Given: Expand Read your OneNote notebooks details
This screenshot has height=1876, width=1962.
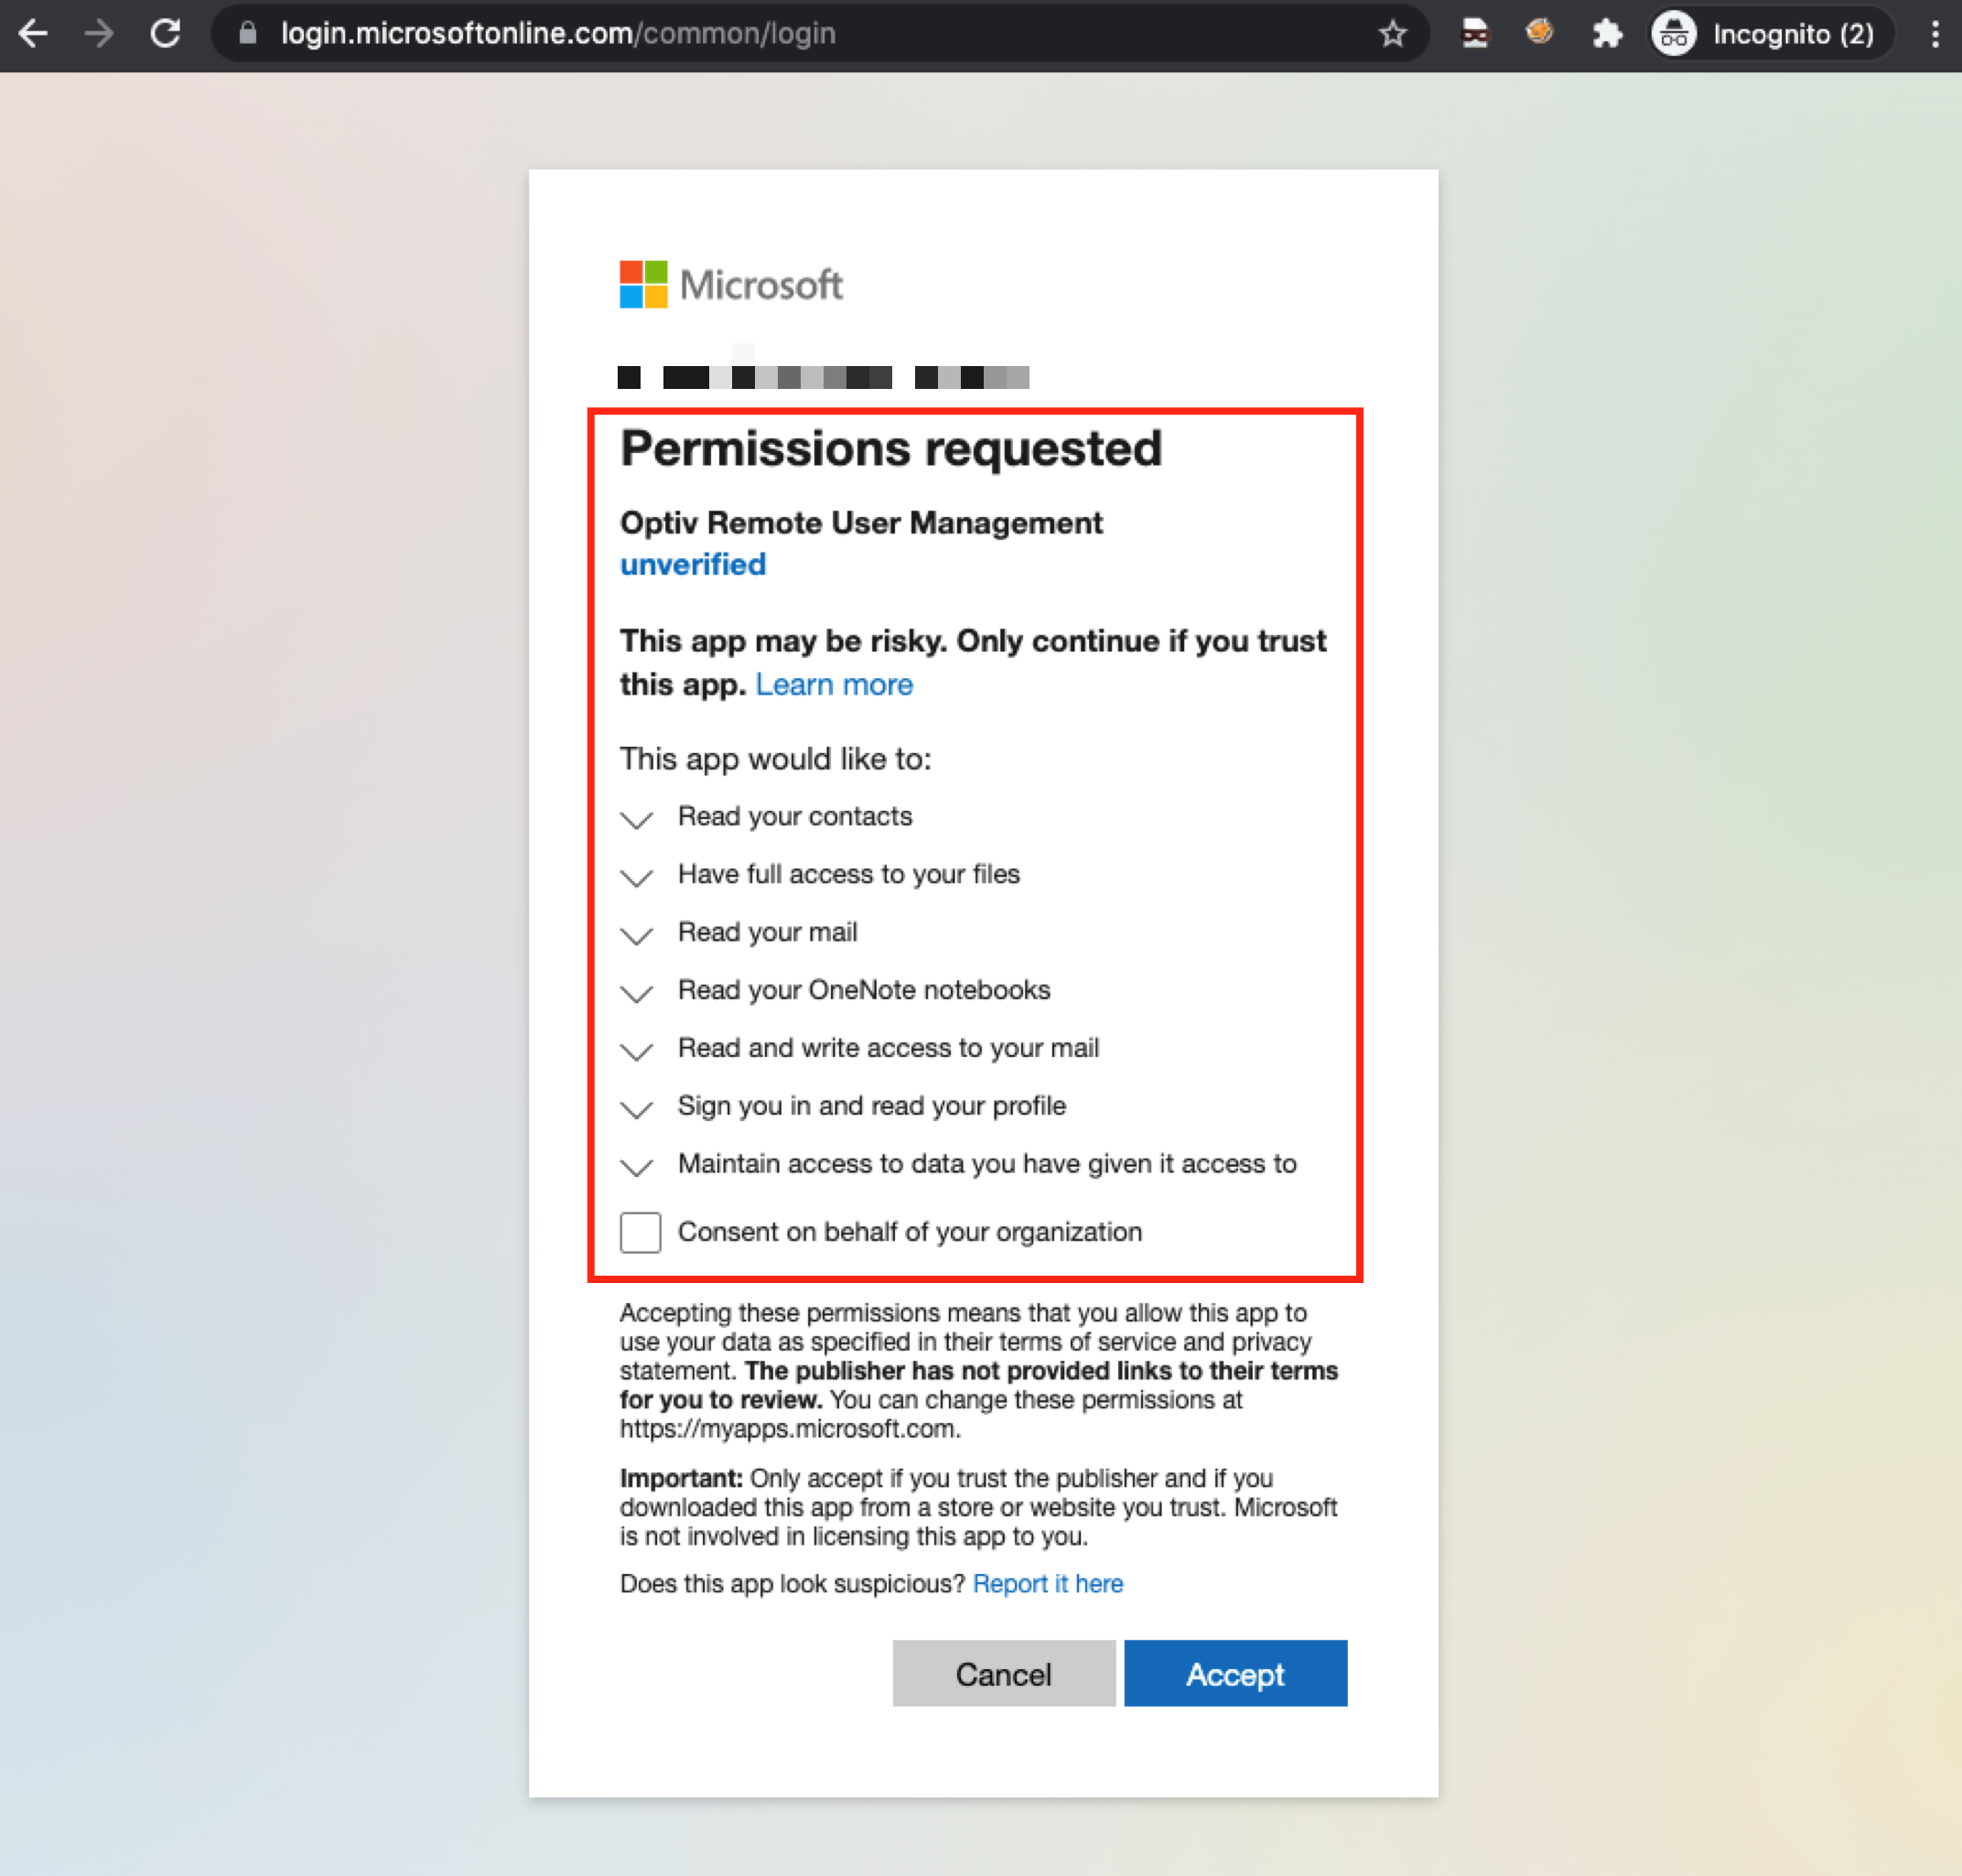Looking at the screenshot, I should click(x=637, y=993).
